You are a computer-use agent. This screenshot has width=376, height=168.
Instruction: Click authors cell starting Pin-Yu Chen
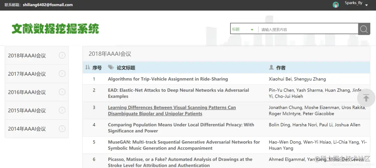click(317, 93)
